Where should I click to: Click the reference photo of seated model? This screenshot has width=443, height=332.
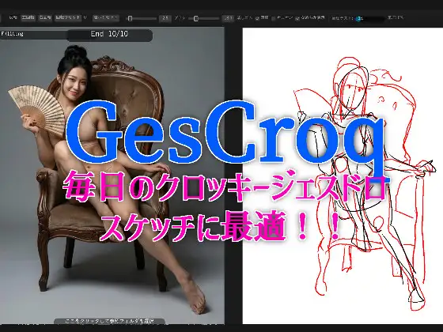112,175
